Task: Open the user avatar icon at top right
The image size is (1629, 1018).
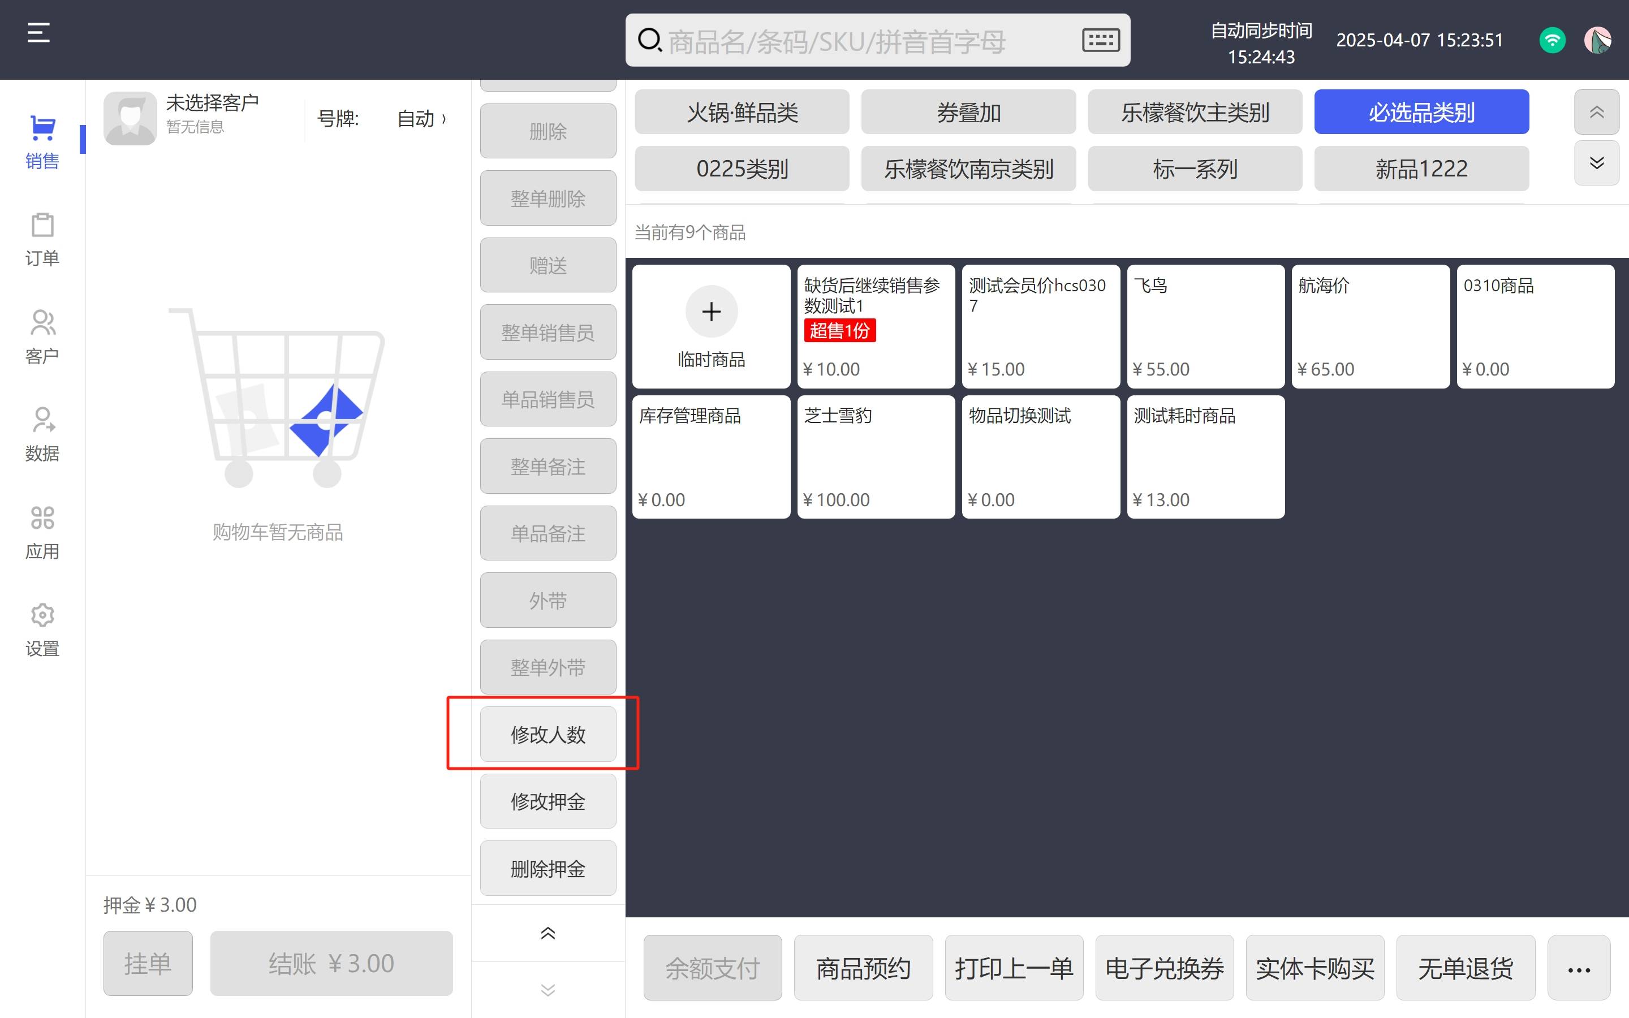Action: point(1597,40)
